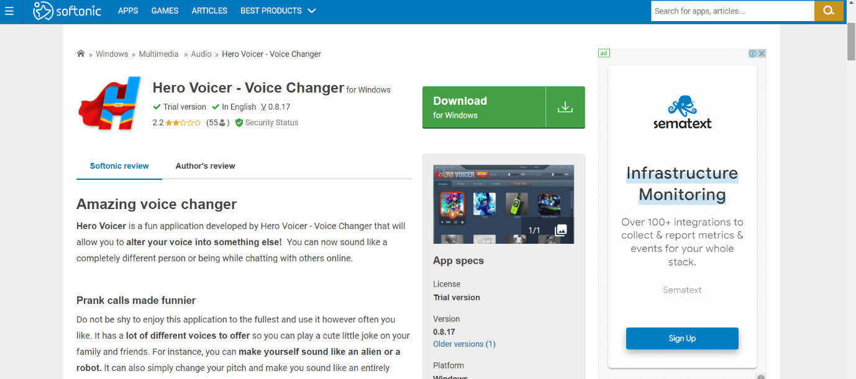This screenshot has width=856, height=379.
Task: Click the orange search magnifier button
Action: tap(829, 11)
